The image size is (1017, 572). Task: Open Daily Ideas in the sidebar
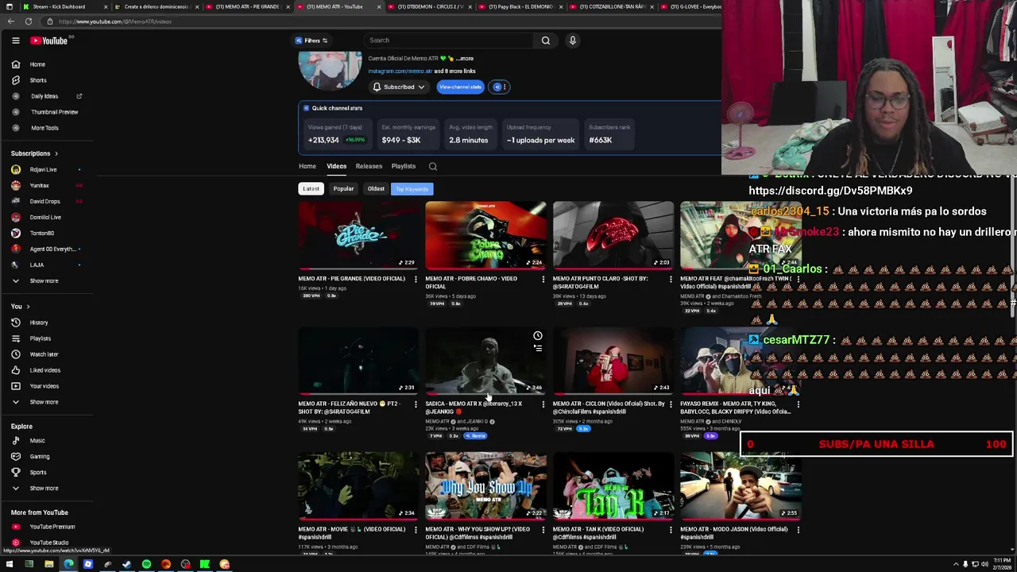[x=46, y=96]
